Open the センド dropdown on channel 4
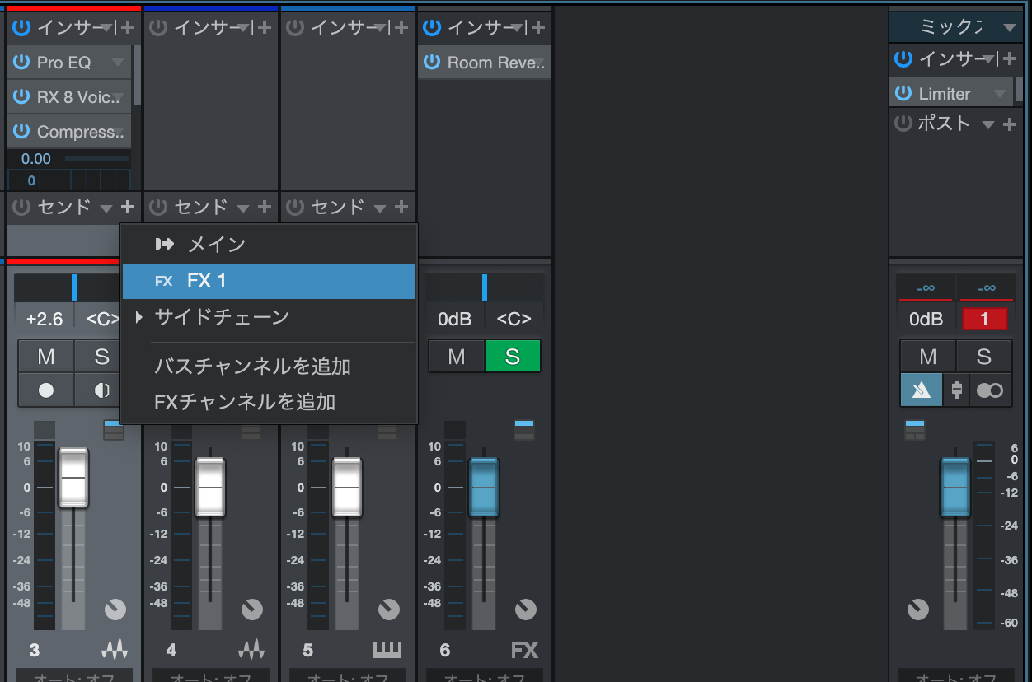The height and width of the screenshot is (682, 1032). 242,207
